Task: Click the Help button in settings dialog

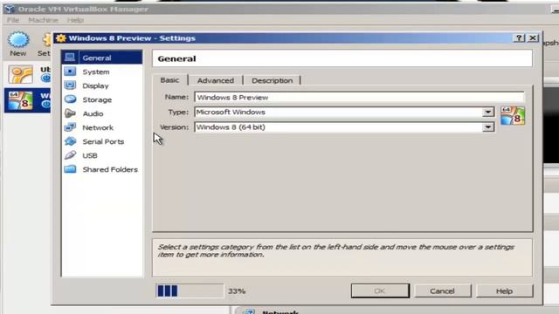Action: click(x=504, y=290)
